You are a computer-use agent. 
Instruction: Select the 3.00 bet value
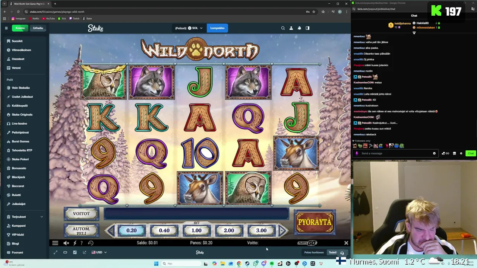[261, 230]
